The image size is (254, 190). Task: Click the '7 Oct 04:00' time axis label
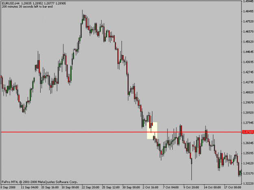coord(171,187)
